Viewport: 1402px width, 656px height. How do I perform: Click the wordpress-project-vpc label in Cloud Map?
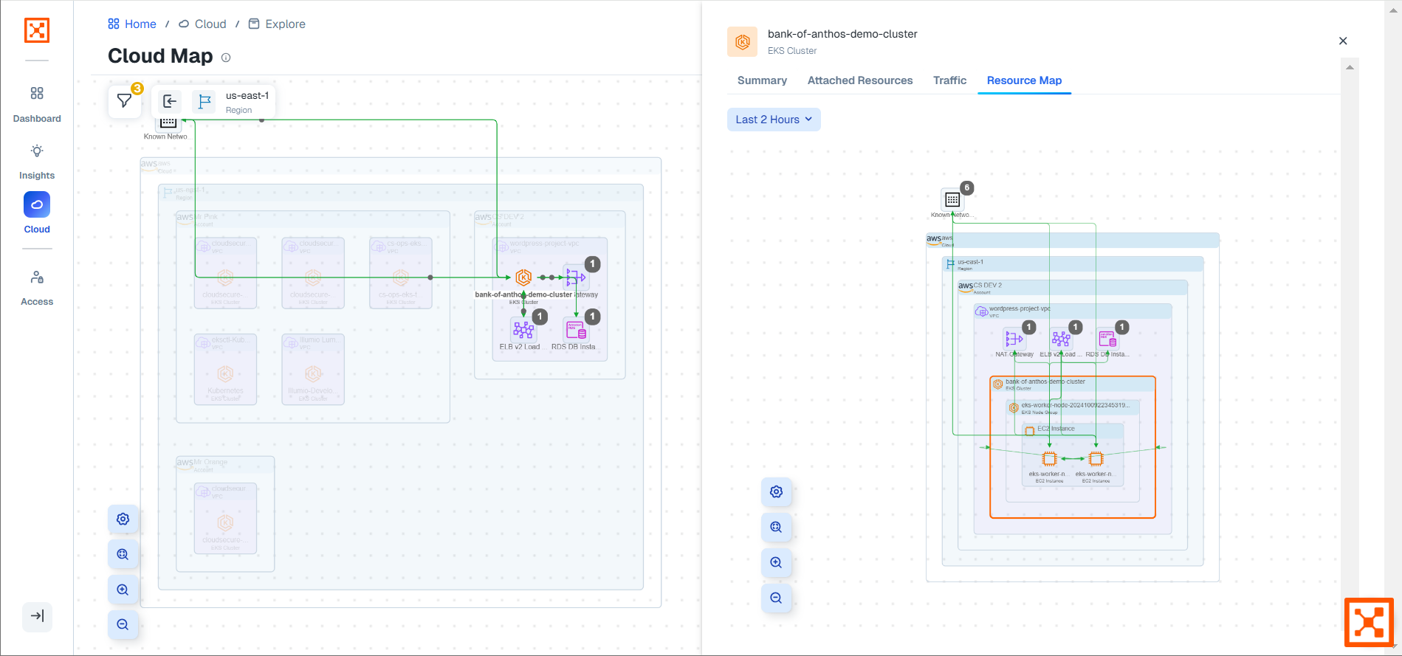coord(545,243)
